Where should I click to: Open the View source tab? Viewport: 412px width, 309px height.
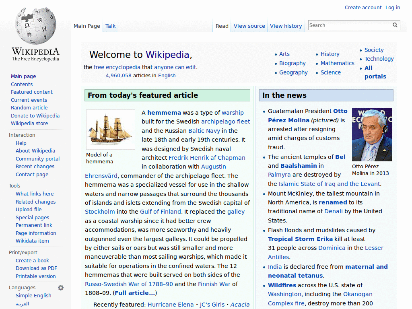coord(249,26)
